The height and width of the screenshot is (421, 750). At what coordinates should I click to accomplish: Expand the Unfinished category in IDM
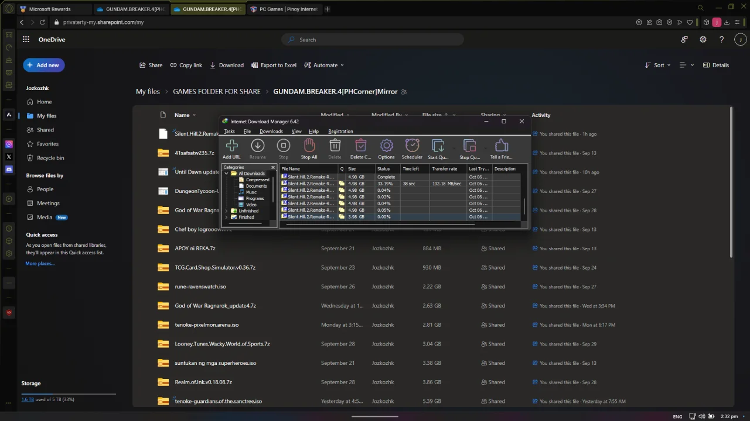227,210
